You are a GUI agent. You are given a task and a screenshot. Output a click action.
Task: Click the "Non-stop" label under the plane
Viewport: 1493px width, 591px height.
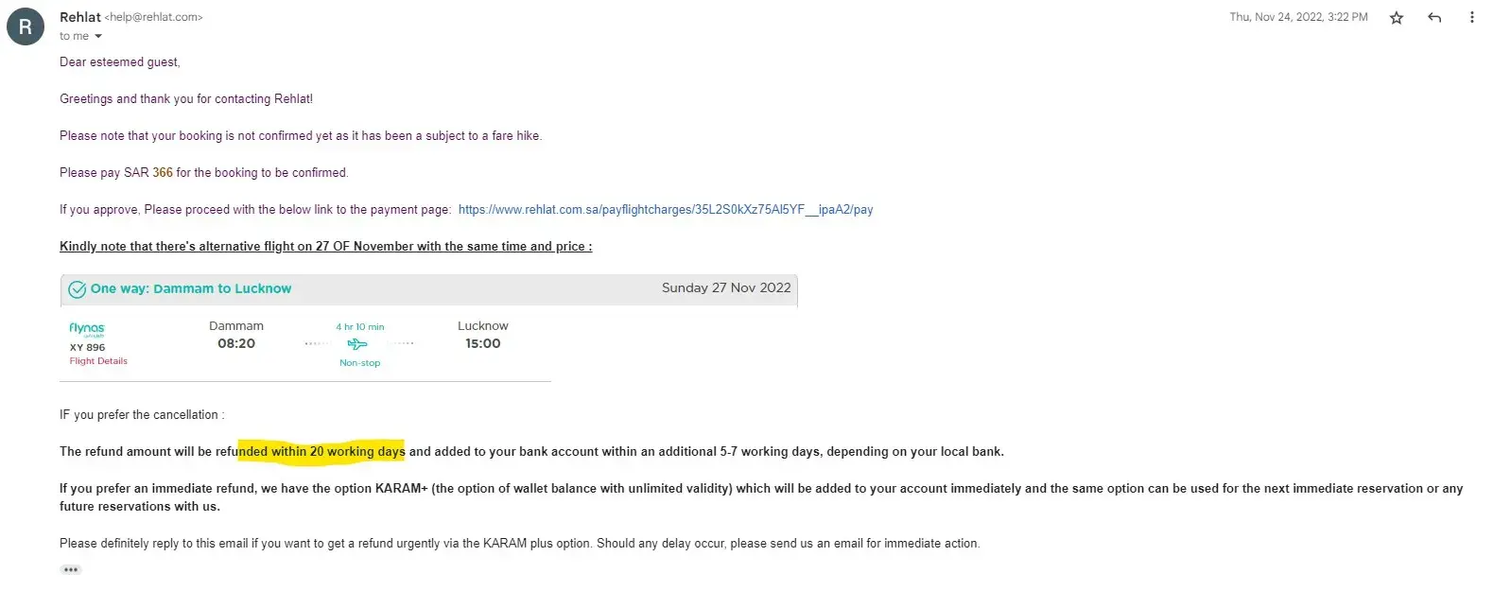(x=359, y=363)
